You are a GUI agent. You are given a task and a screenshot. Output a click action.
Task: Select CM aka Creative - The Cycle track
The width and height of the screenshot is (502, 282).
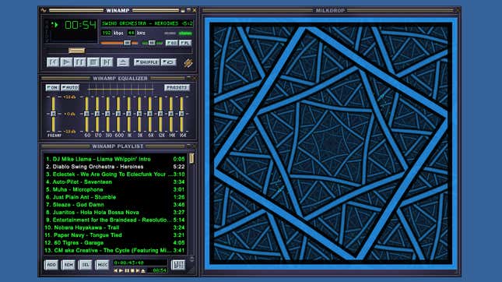pos(115,250)
